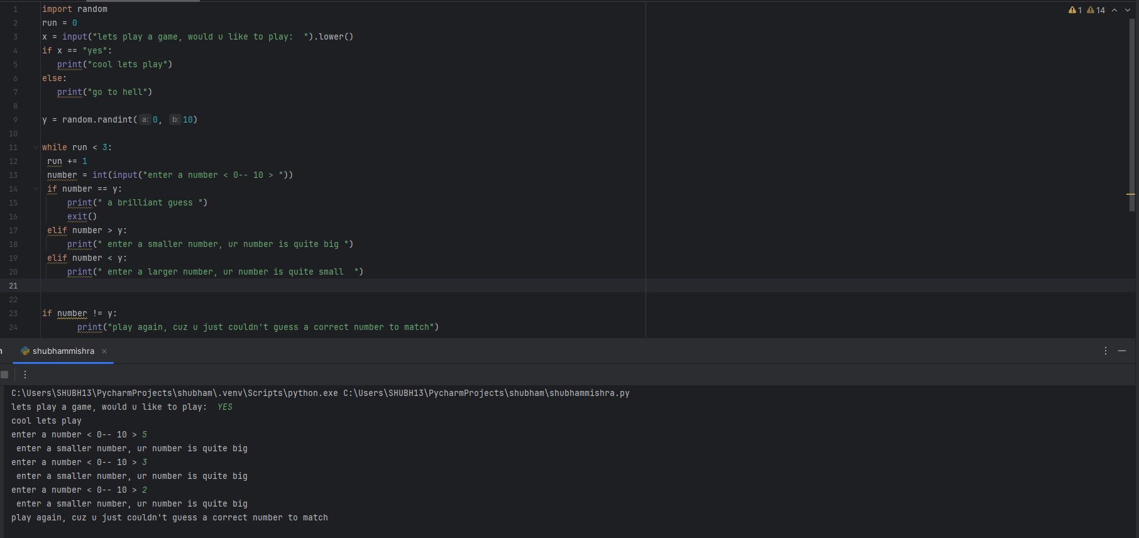Image resolution: width=1139 pixels, height=538 pixels.
Task: Click the 'YES' input in console output
Action: pyautogui.click(x=225, y=407)
